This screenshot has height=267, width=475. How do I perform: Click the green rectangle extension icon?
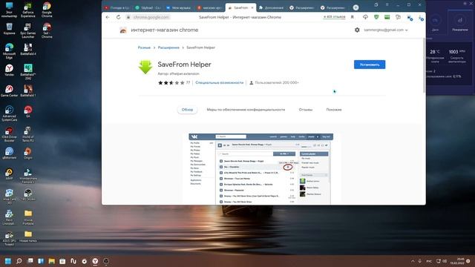coord(387,17)
